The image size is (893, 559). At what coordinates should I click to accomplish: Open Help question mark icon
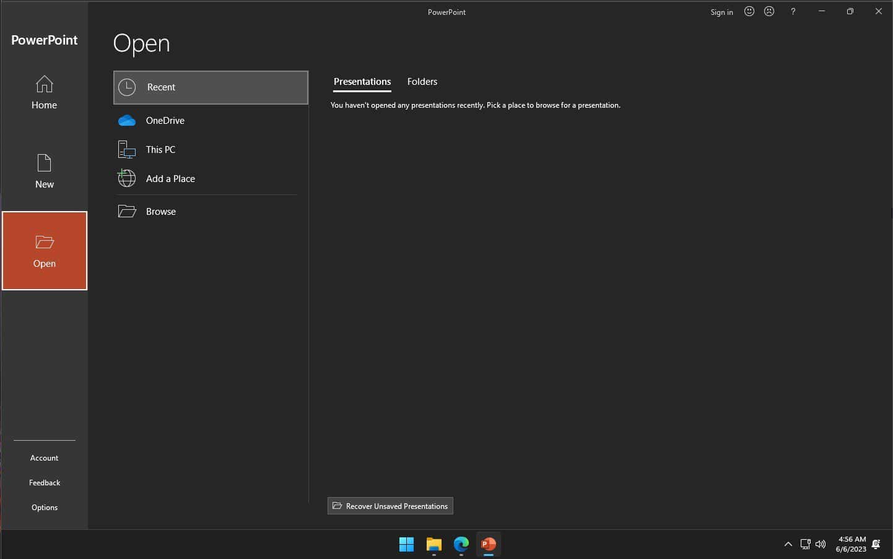coord(793,11)
